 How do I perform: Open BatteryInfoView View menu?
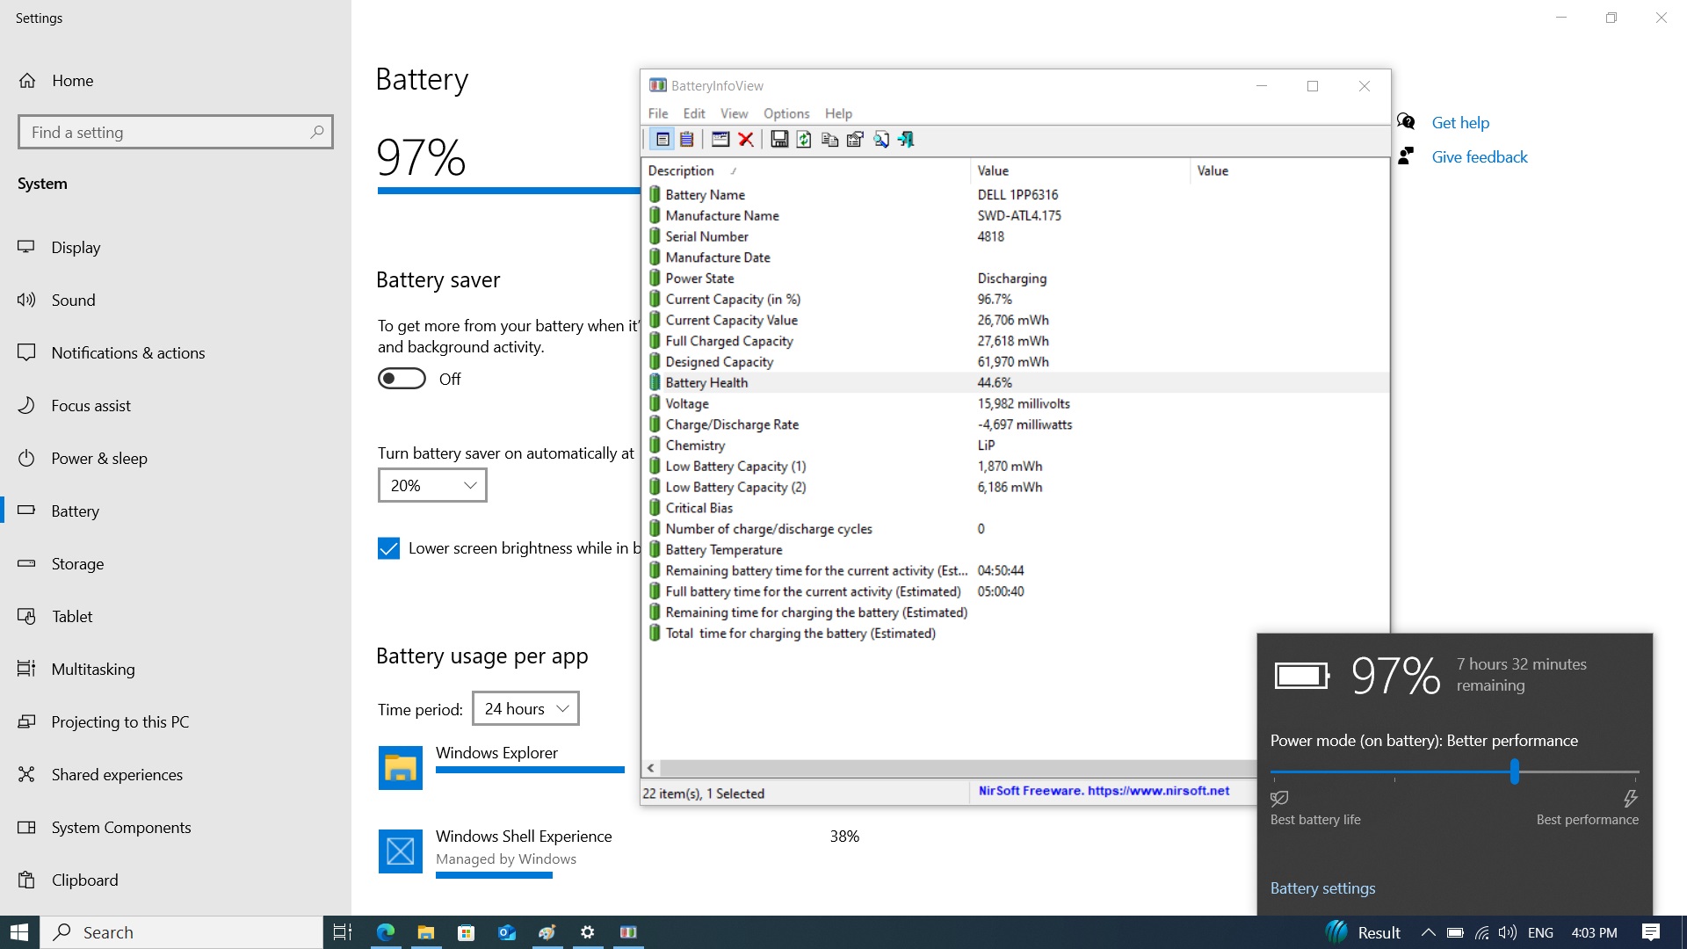point(734,113)
